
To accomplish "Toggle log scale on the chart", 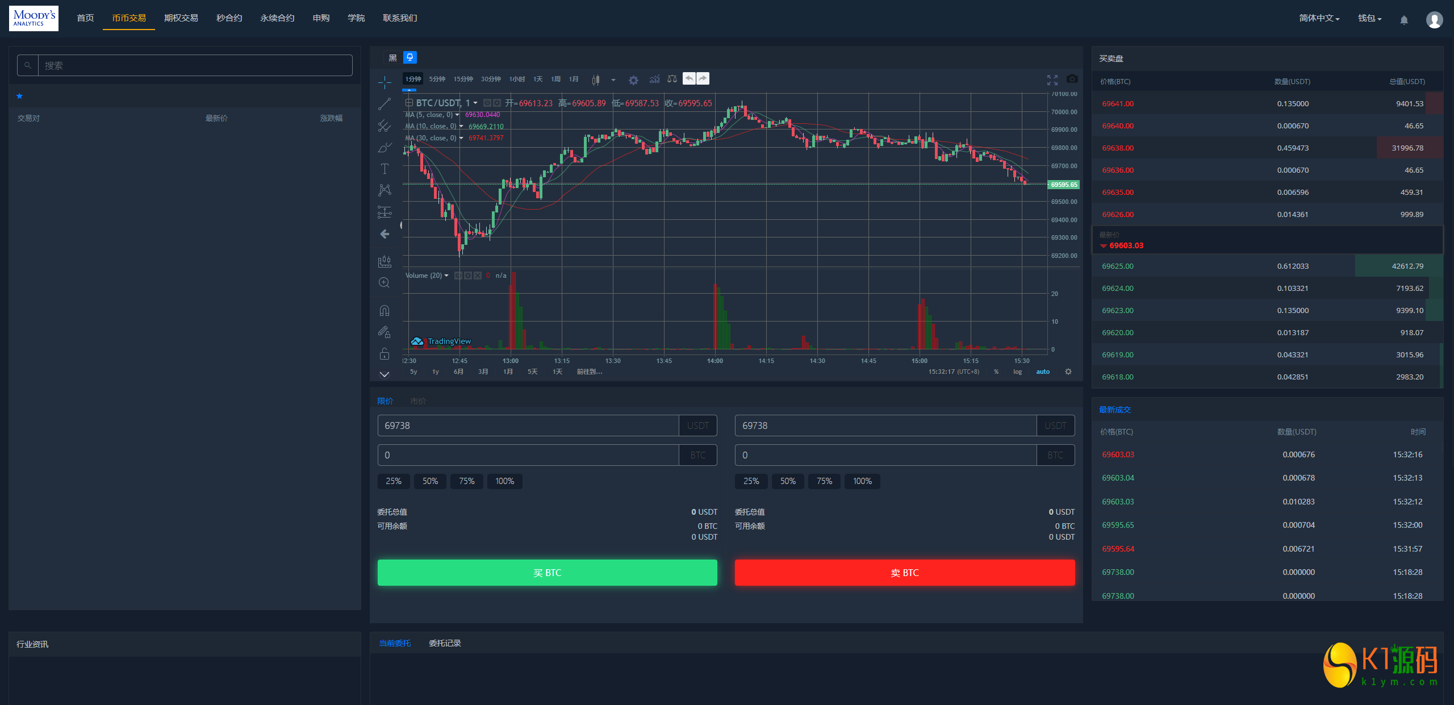I will pyautogui.click(x=1017, y=372).
